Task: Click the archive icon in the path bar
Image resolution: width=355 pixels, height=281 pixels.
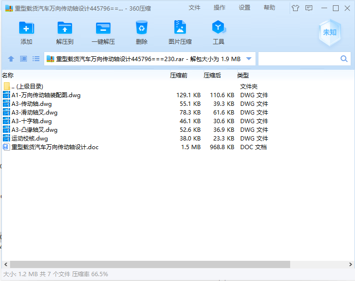Action: tap(50, 59)
